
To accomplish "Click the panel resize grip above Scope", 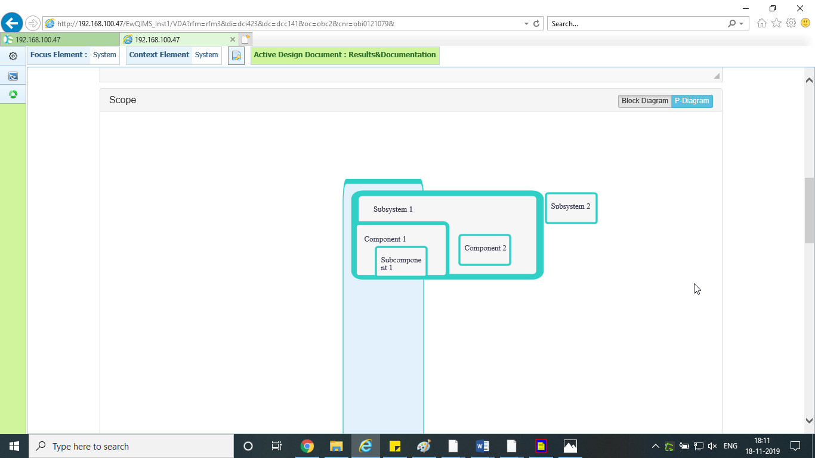I will (x=717, y=76).
